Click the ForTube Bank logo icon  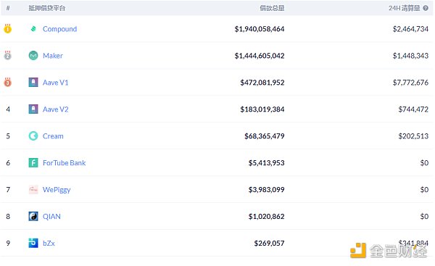click(x=33, y=162)
